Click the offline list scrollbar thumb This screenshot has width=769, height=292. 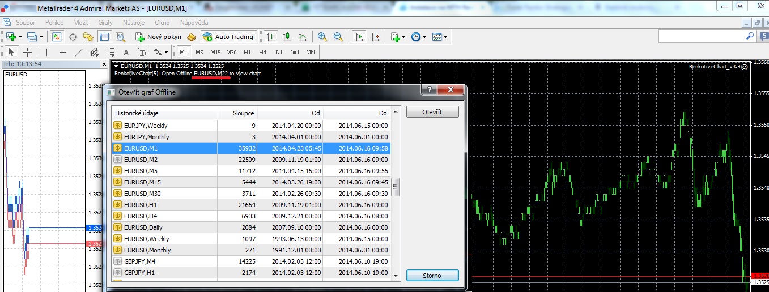coord(395,187)
